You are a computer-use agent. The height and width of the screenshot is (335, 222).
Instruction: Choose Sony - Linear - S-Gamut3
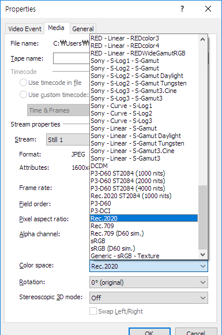(144, 158)
